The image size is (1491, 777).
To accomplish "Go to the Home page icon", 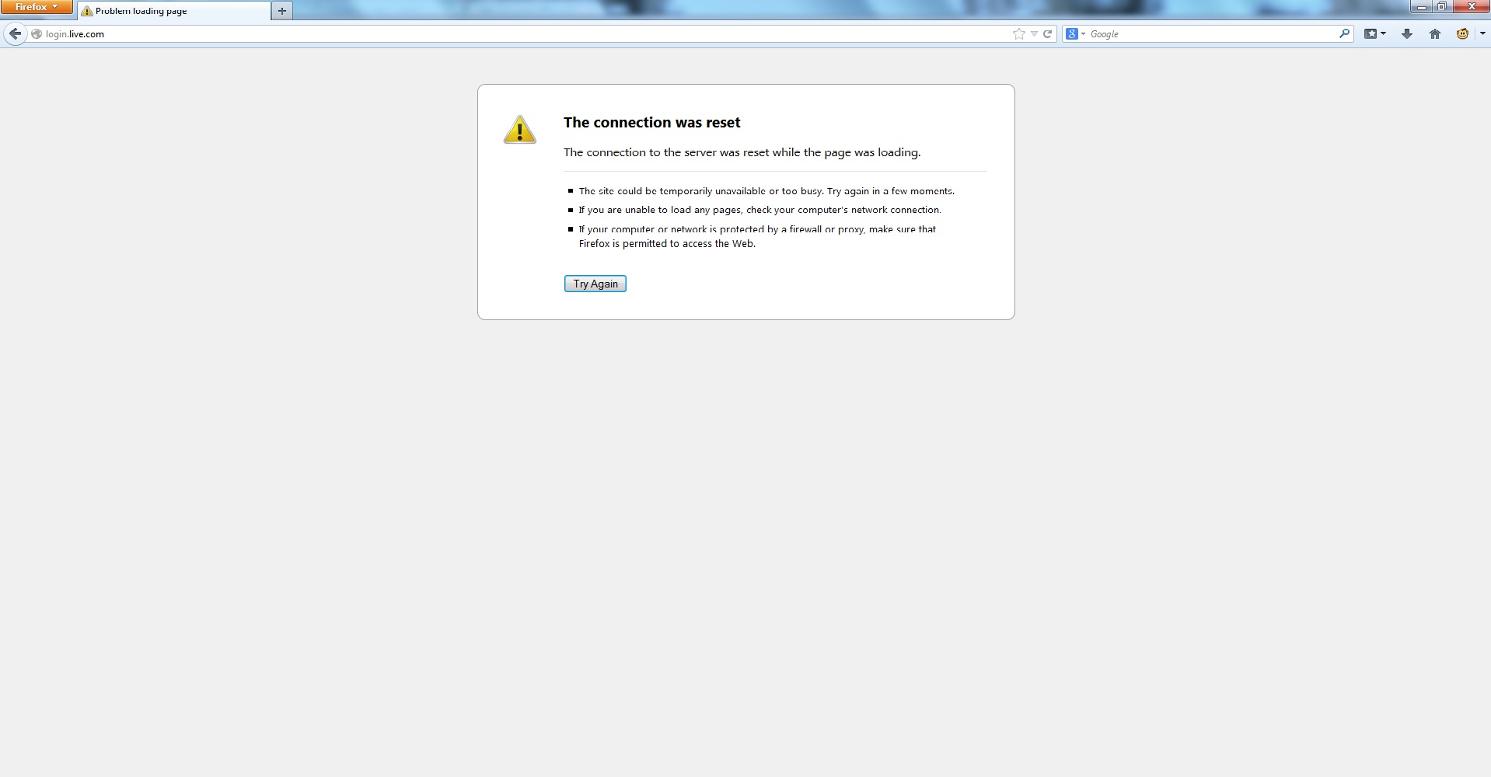I will pyautogui.click(x=1435, y=33).
